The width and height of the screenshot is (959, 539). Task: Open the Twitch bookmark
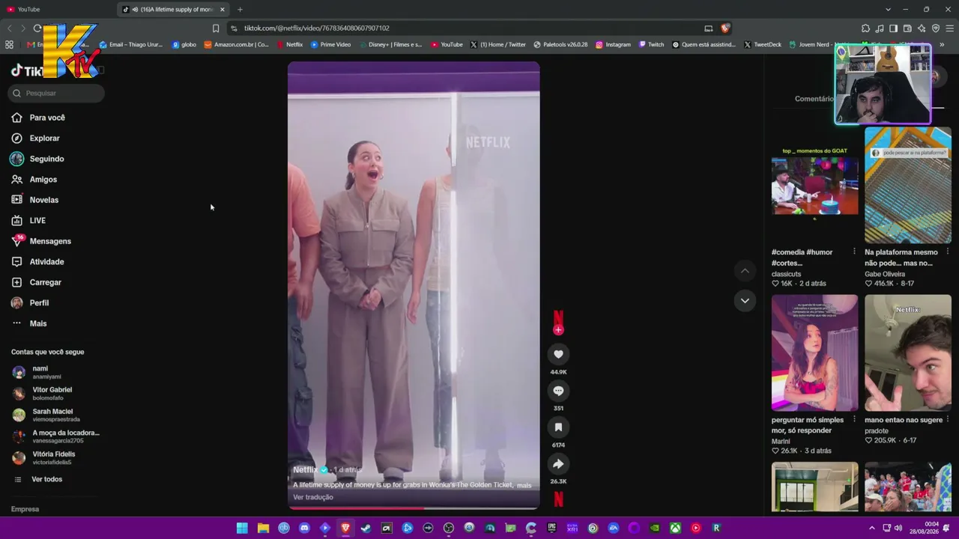(651, 44)
